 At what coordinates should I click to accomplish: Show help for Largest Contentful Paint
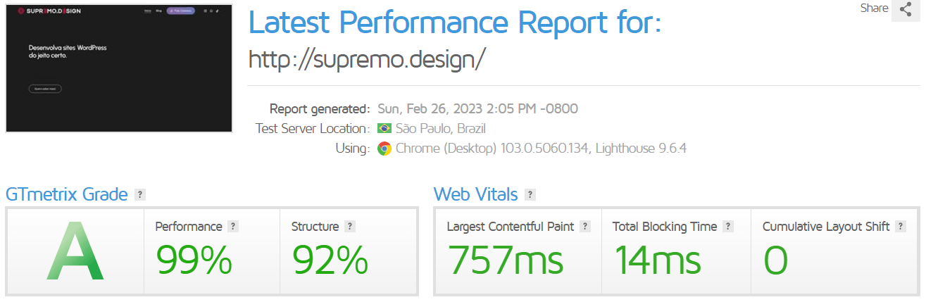[585, 227]
